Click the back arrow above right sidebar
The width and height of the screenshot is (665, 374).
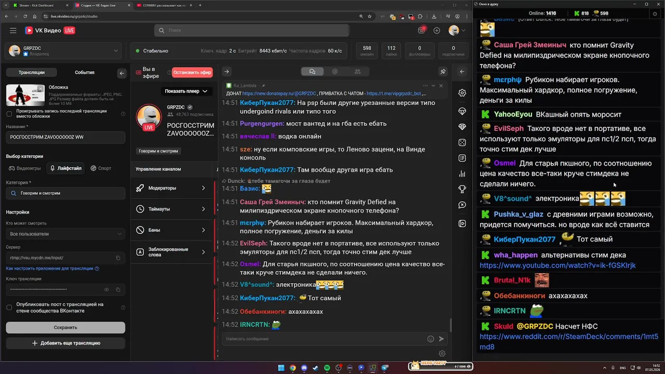tap(462, 72)
